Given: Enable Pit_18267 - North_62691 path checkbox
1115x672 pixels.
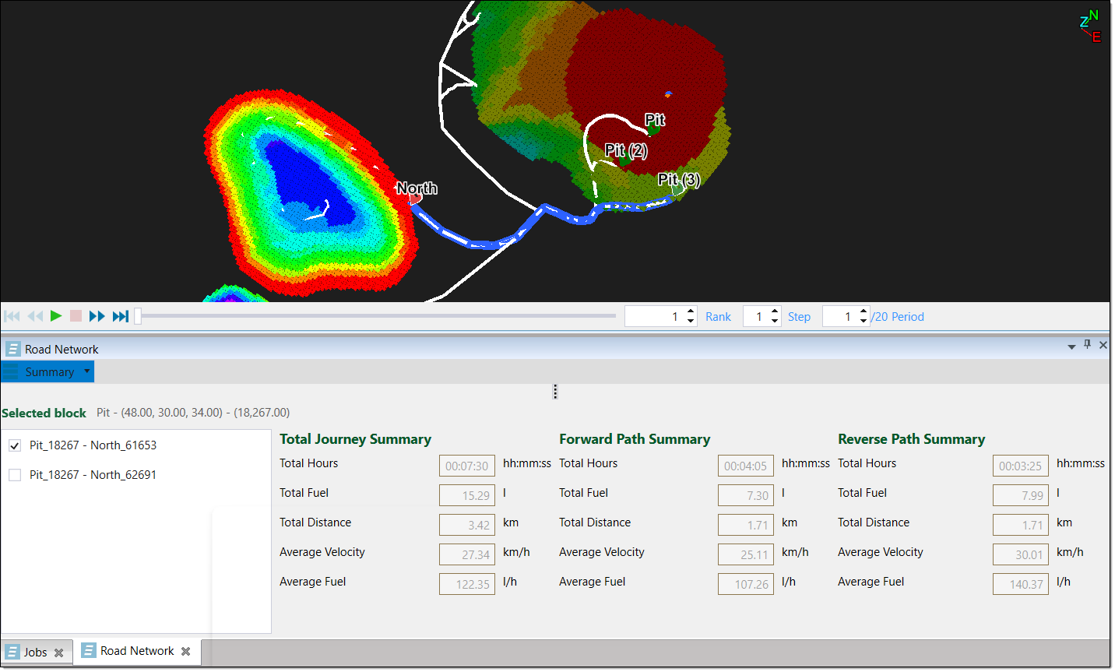Looking at the screenshot, I should pyautogui.click(x=15, y=475).
